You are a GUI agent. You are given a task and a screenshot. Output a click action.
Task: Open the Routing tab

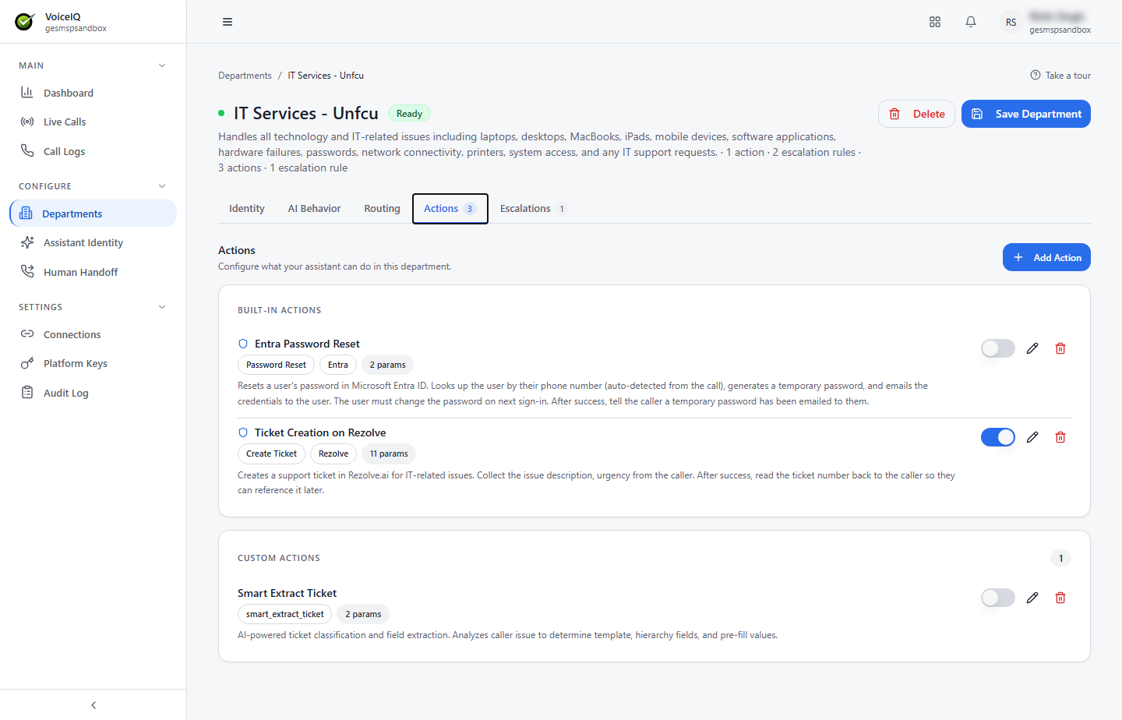[x=382, y=209]
